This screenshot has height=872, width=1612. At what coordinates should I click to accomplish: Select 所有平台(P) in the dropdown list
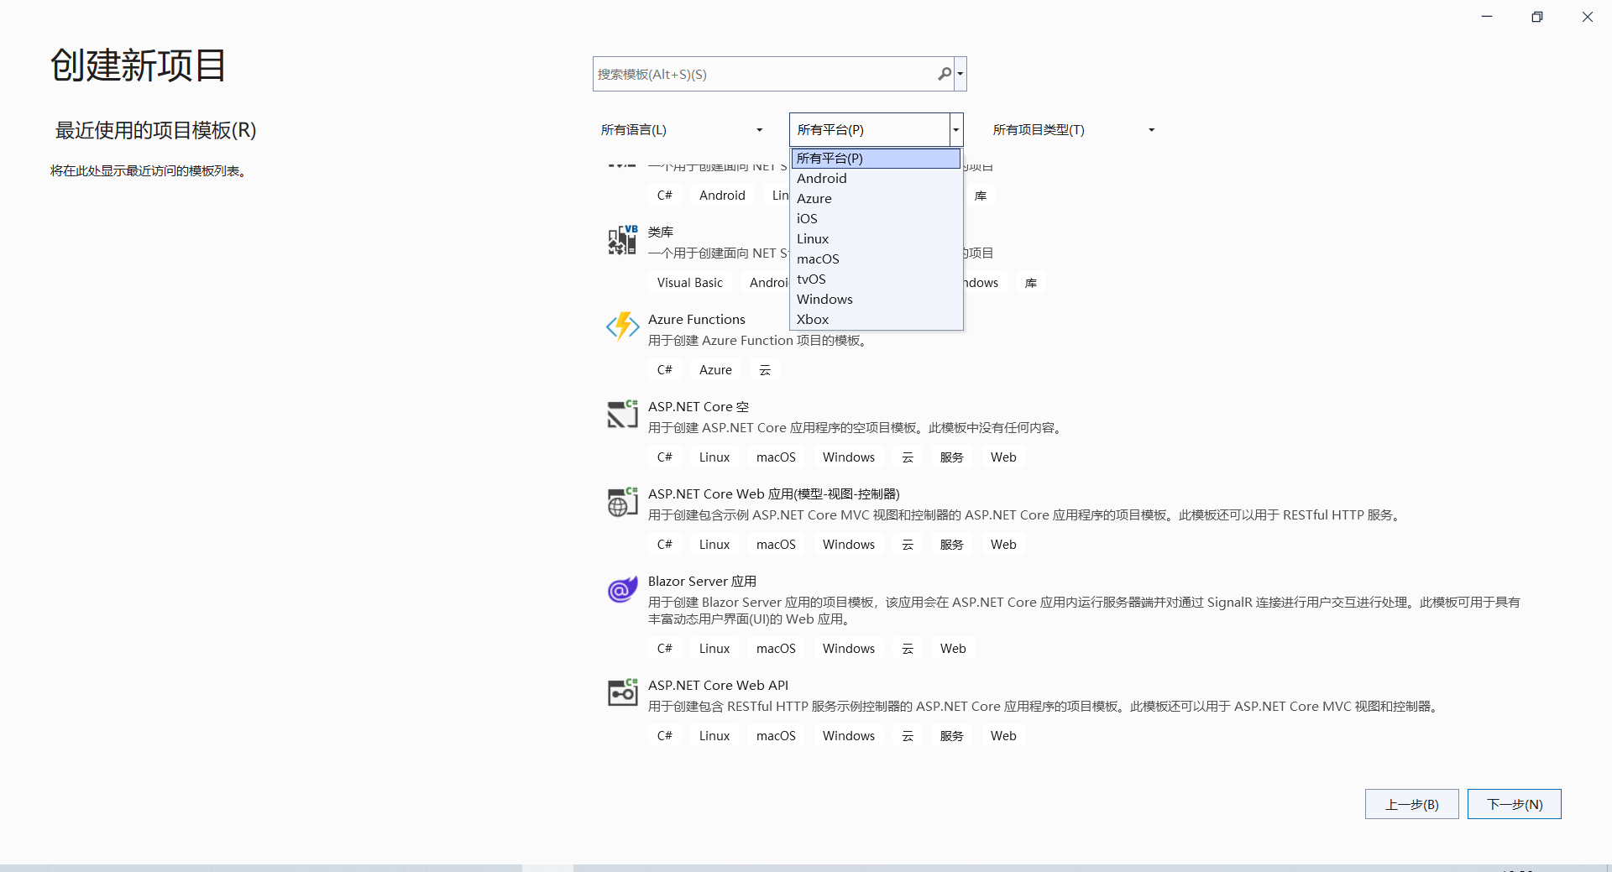876,158
